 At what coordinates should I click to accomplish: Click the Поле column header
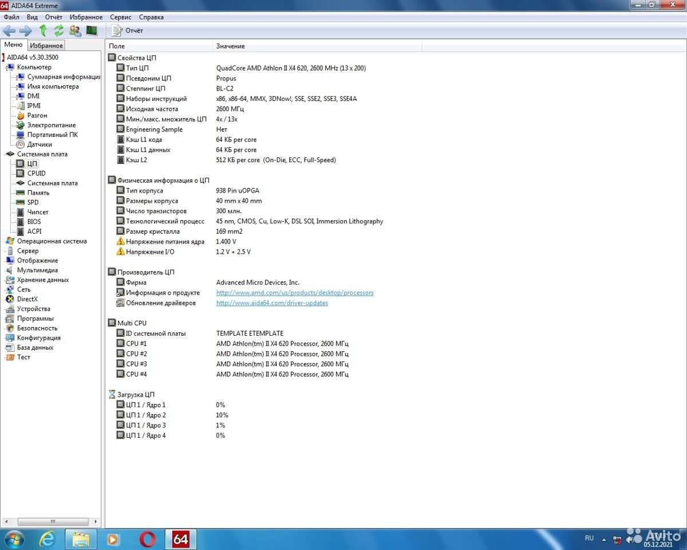point(160,46)
